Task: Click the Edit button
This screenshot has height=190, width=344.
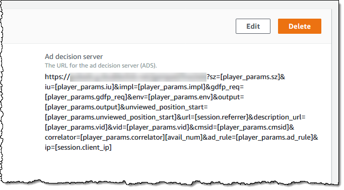Action: pyautogui.click(x=253, y=26)
